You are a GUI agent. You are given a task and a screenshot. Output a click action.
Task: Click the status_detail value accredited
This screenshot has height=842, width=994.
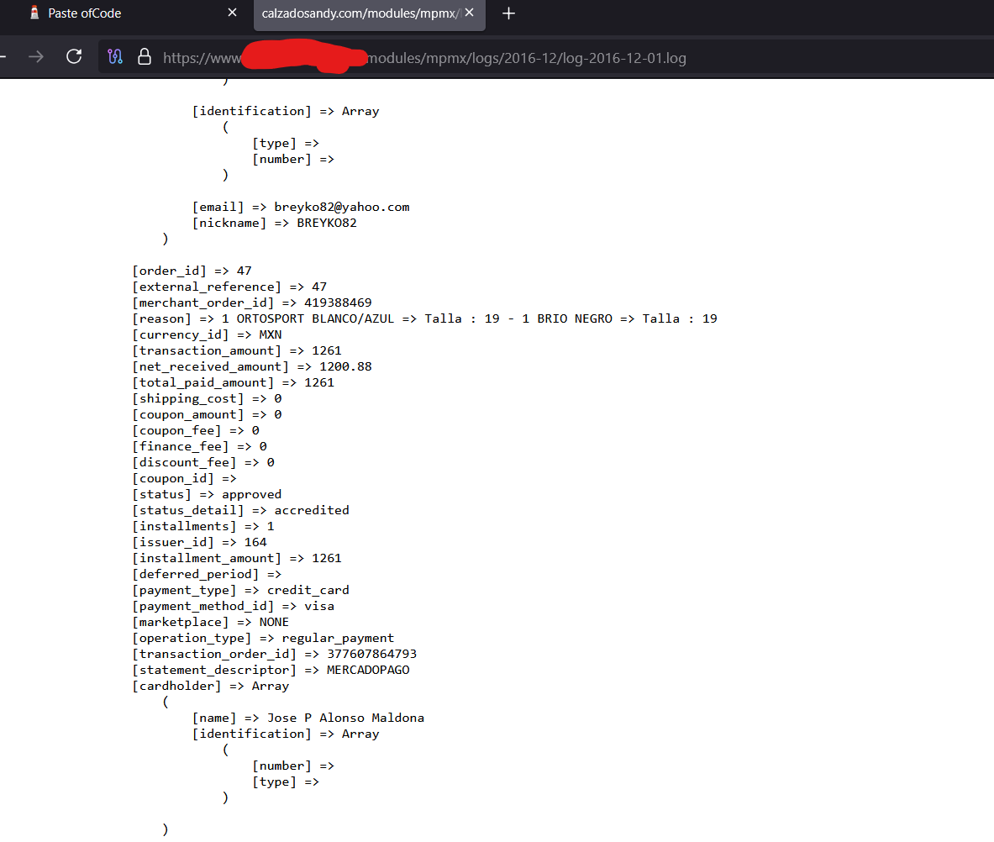[x=311, y=510]
